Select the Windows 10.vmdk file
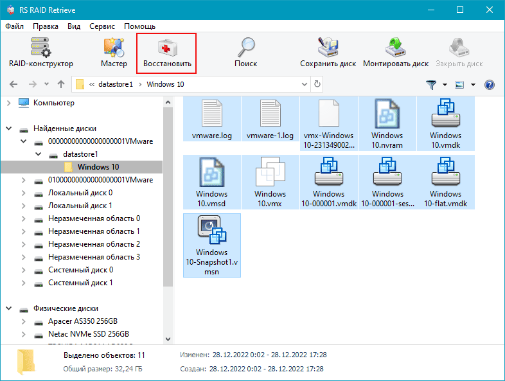Viewport: 505px width, 381px height. click(446, 123)
